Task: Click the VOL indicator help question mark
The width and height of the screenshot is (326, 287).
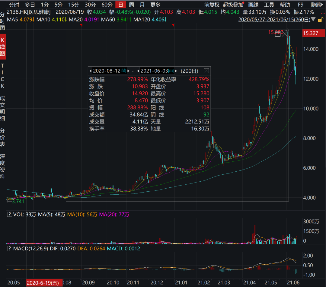Action: coord(10,214)
